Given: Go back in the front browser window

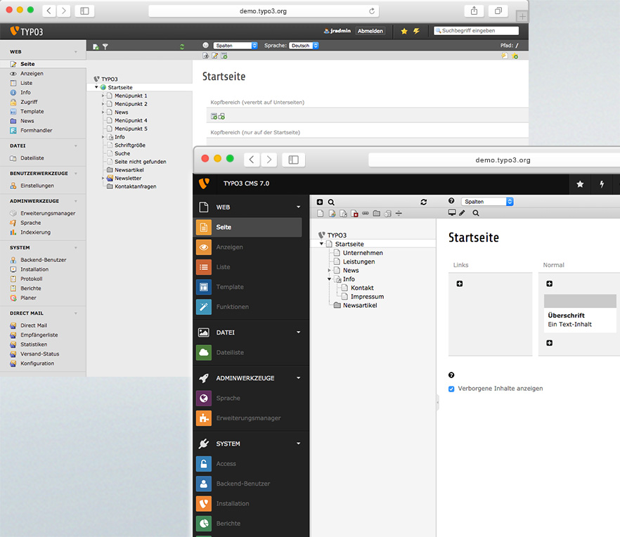Looking at the screenshot, I should pyautogui.click(x=252, y=160).
